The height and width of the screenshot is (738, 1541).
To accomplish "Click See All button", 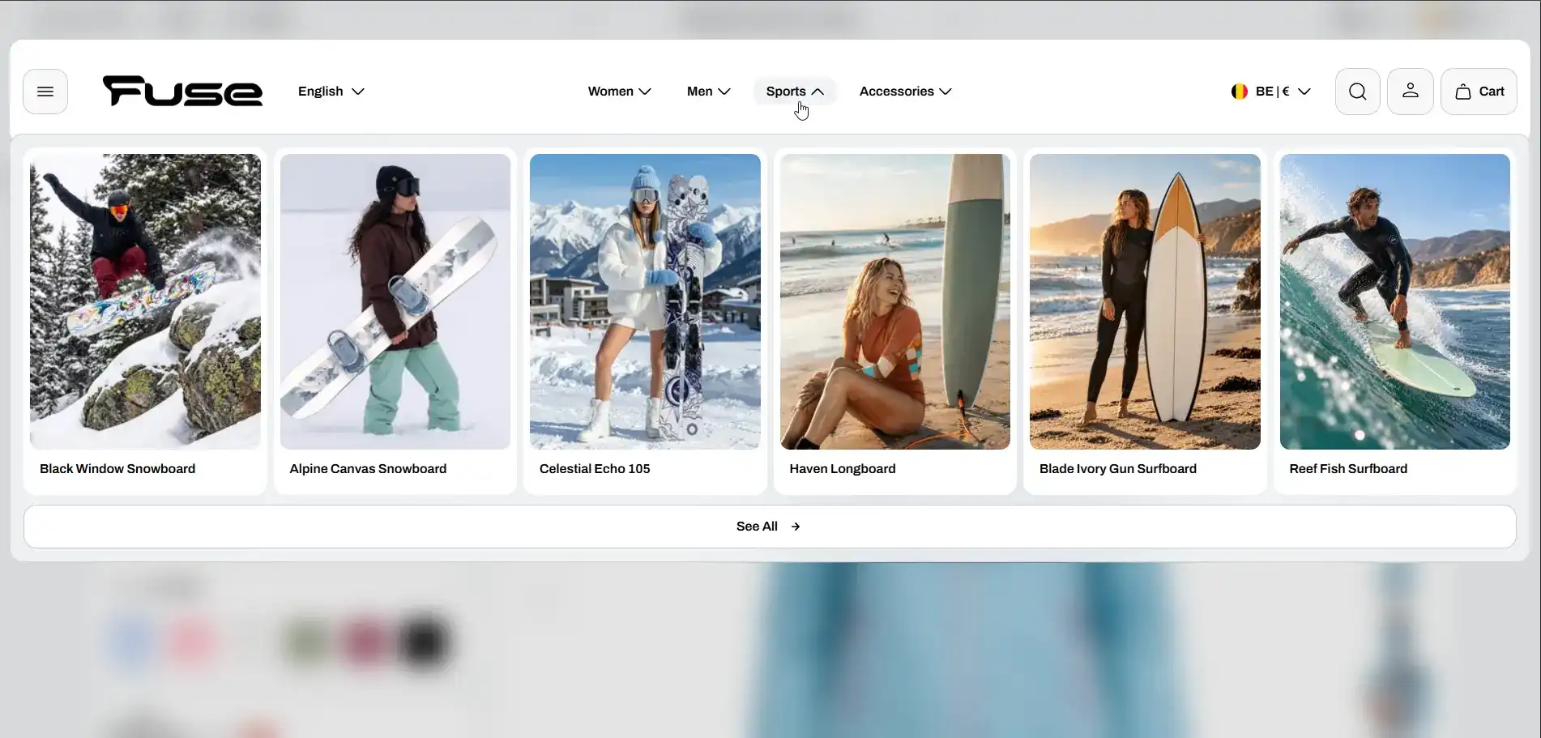I will 770,527.
